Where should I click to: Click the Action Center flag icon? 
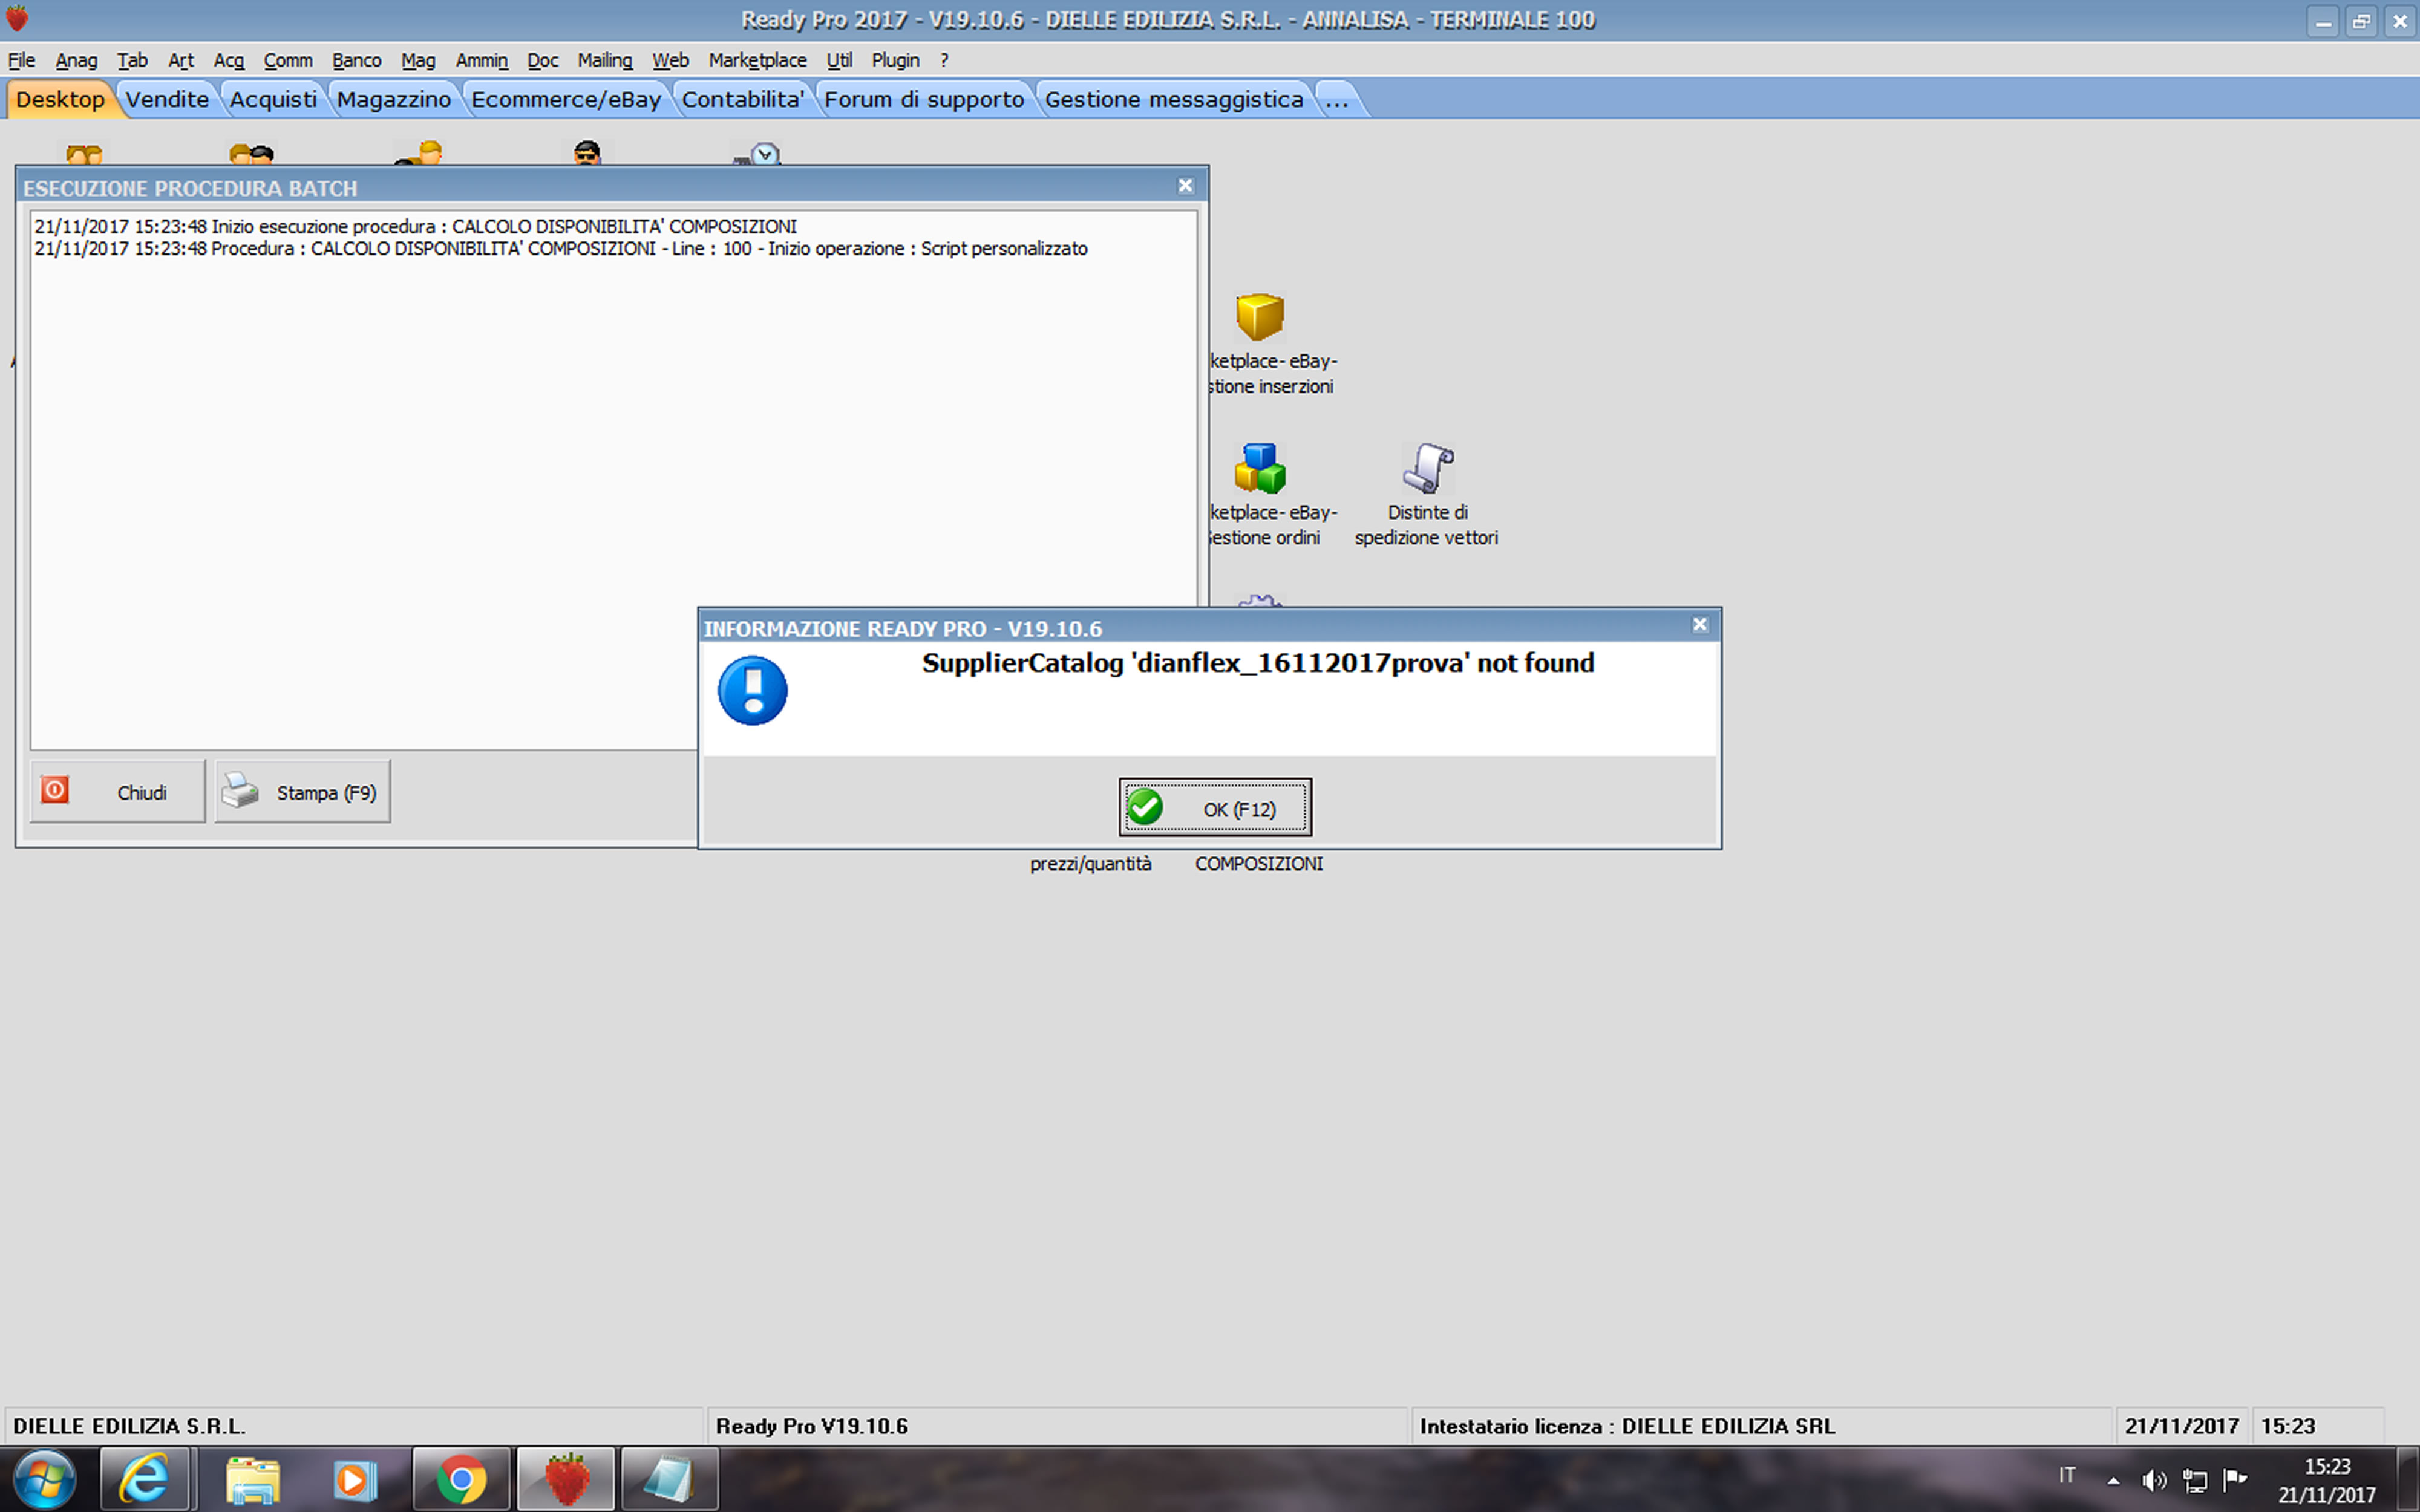tap(2235, 1479)
